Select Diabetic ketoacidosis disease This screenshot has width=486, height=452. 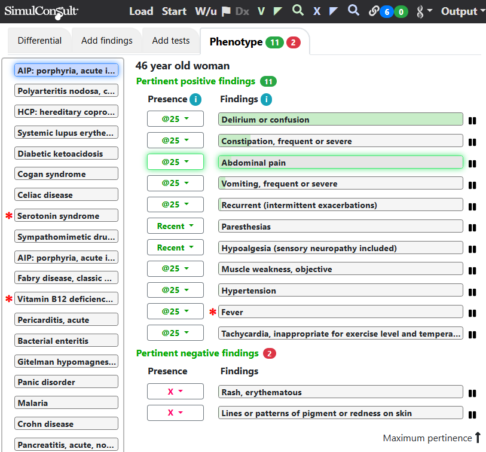[x=66, y=154]
